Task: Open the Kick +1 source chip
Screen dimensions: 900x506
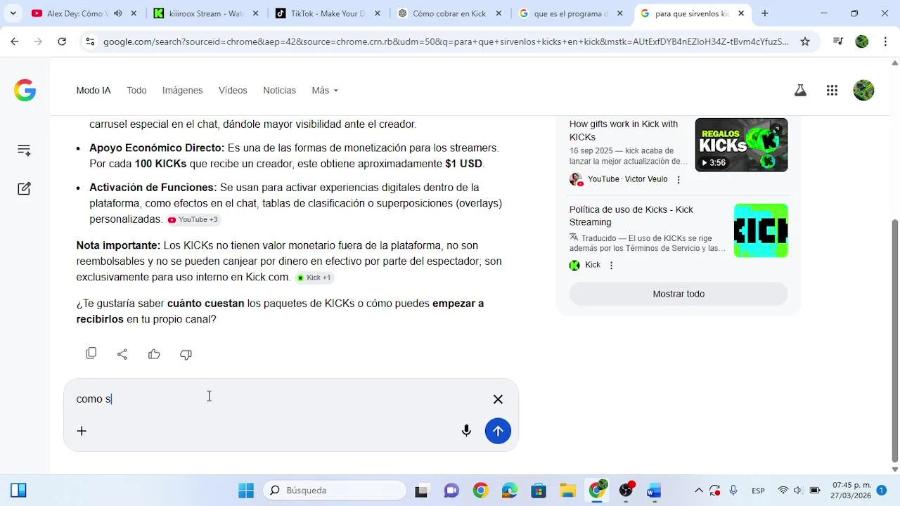Action: click(x=314, y=278)
